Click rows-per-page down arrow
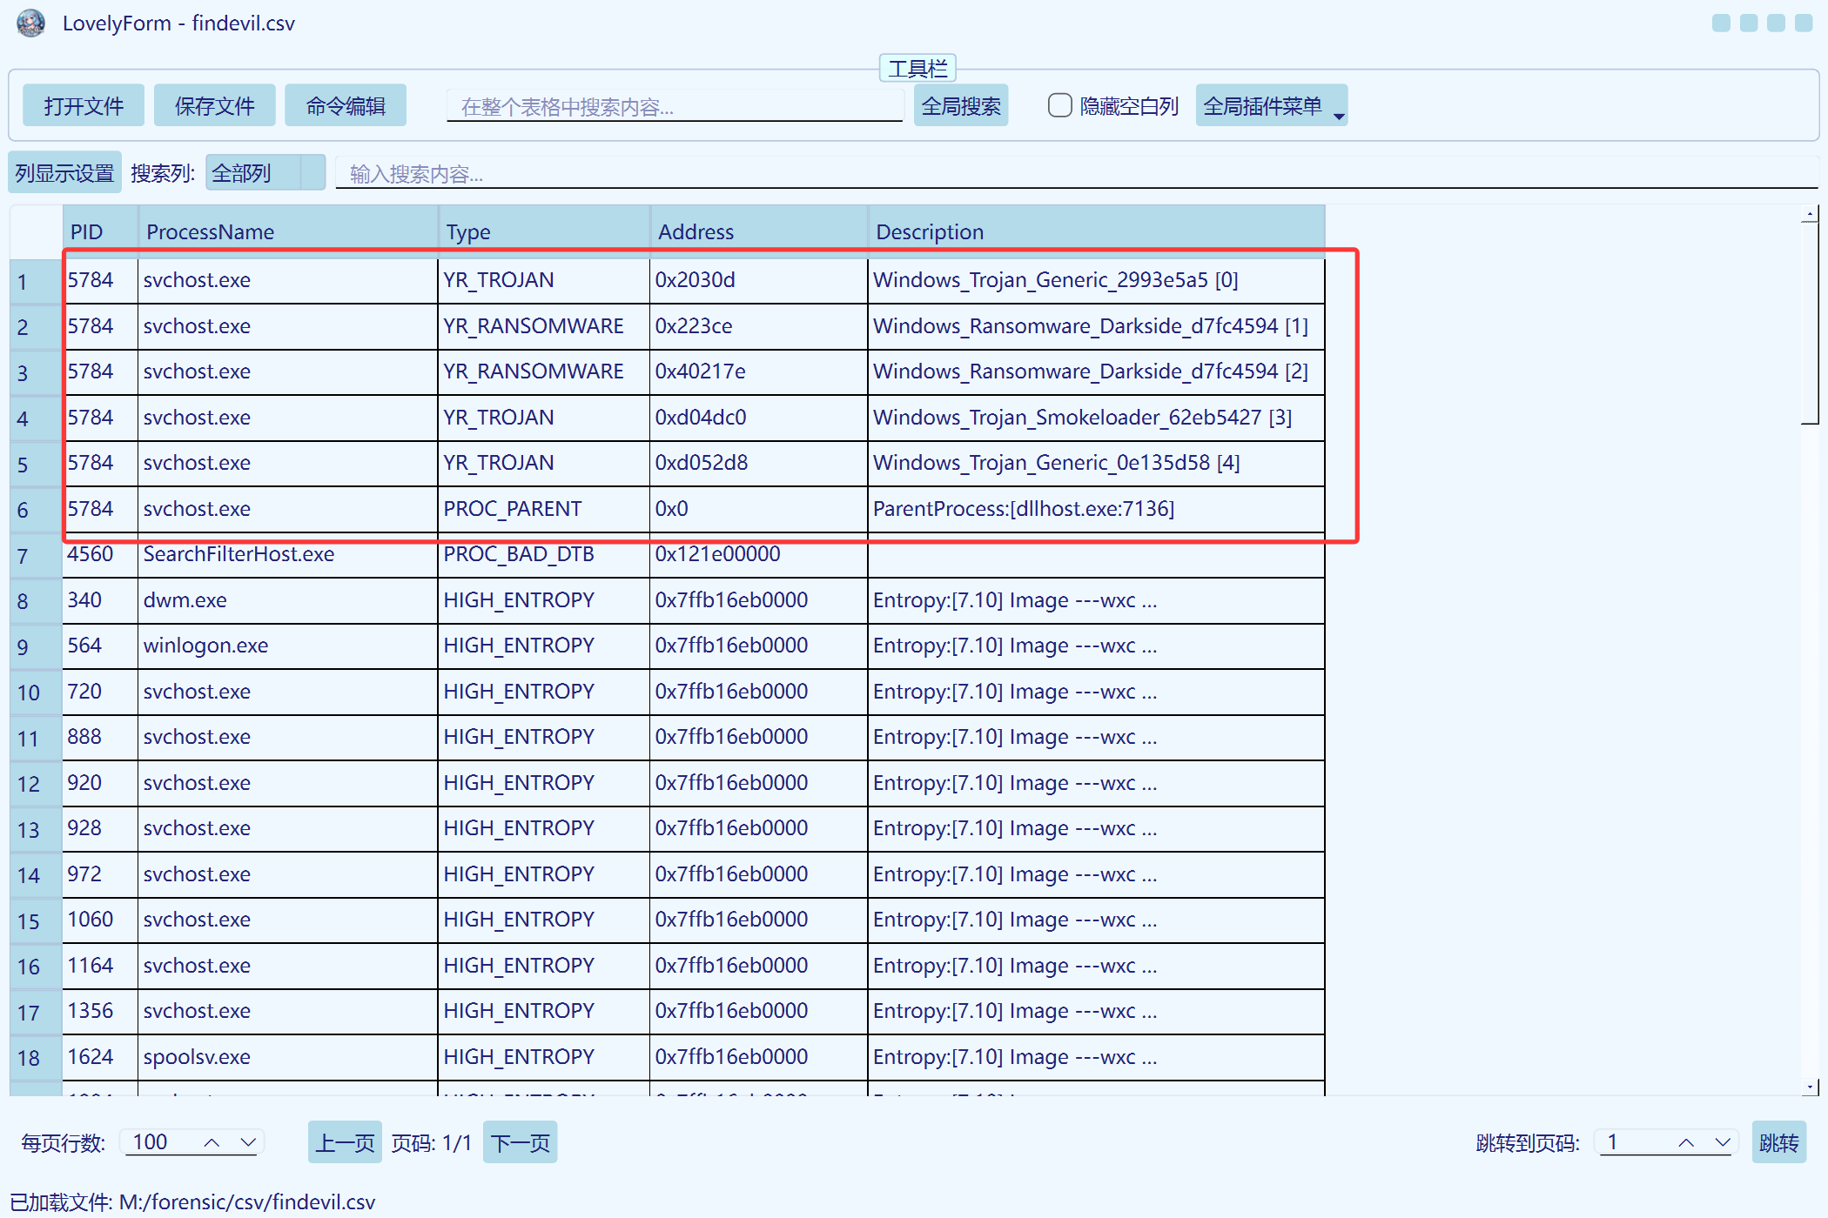1828x1218 pixels. point(248,1142)
